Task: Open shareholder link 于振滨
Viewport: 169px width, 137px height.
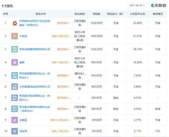Action: (x=23, y=36)
